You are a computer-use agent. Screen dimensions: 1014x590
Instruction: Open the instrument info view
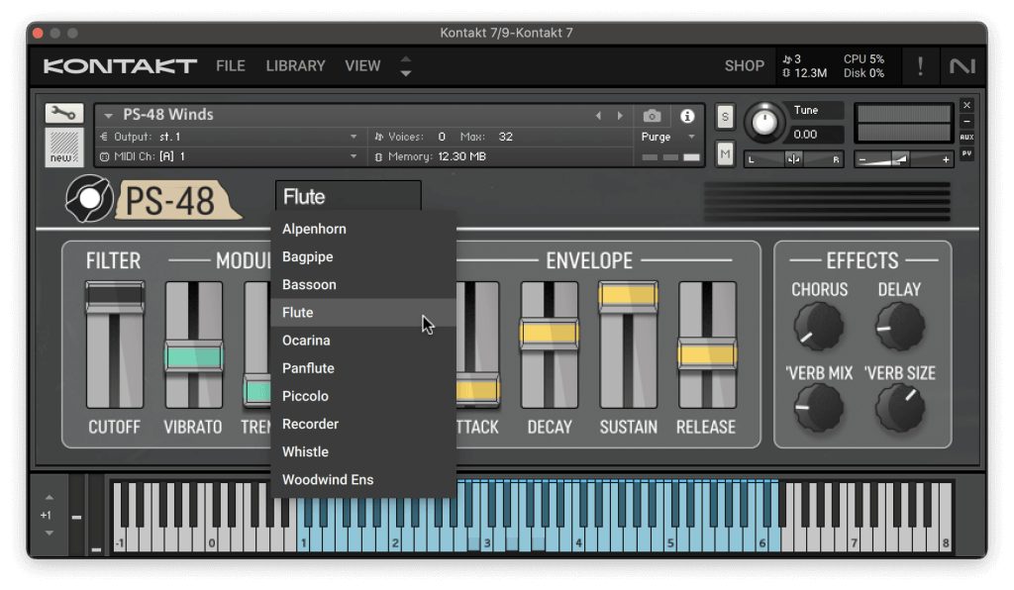click(x=687, y=115)
